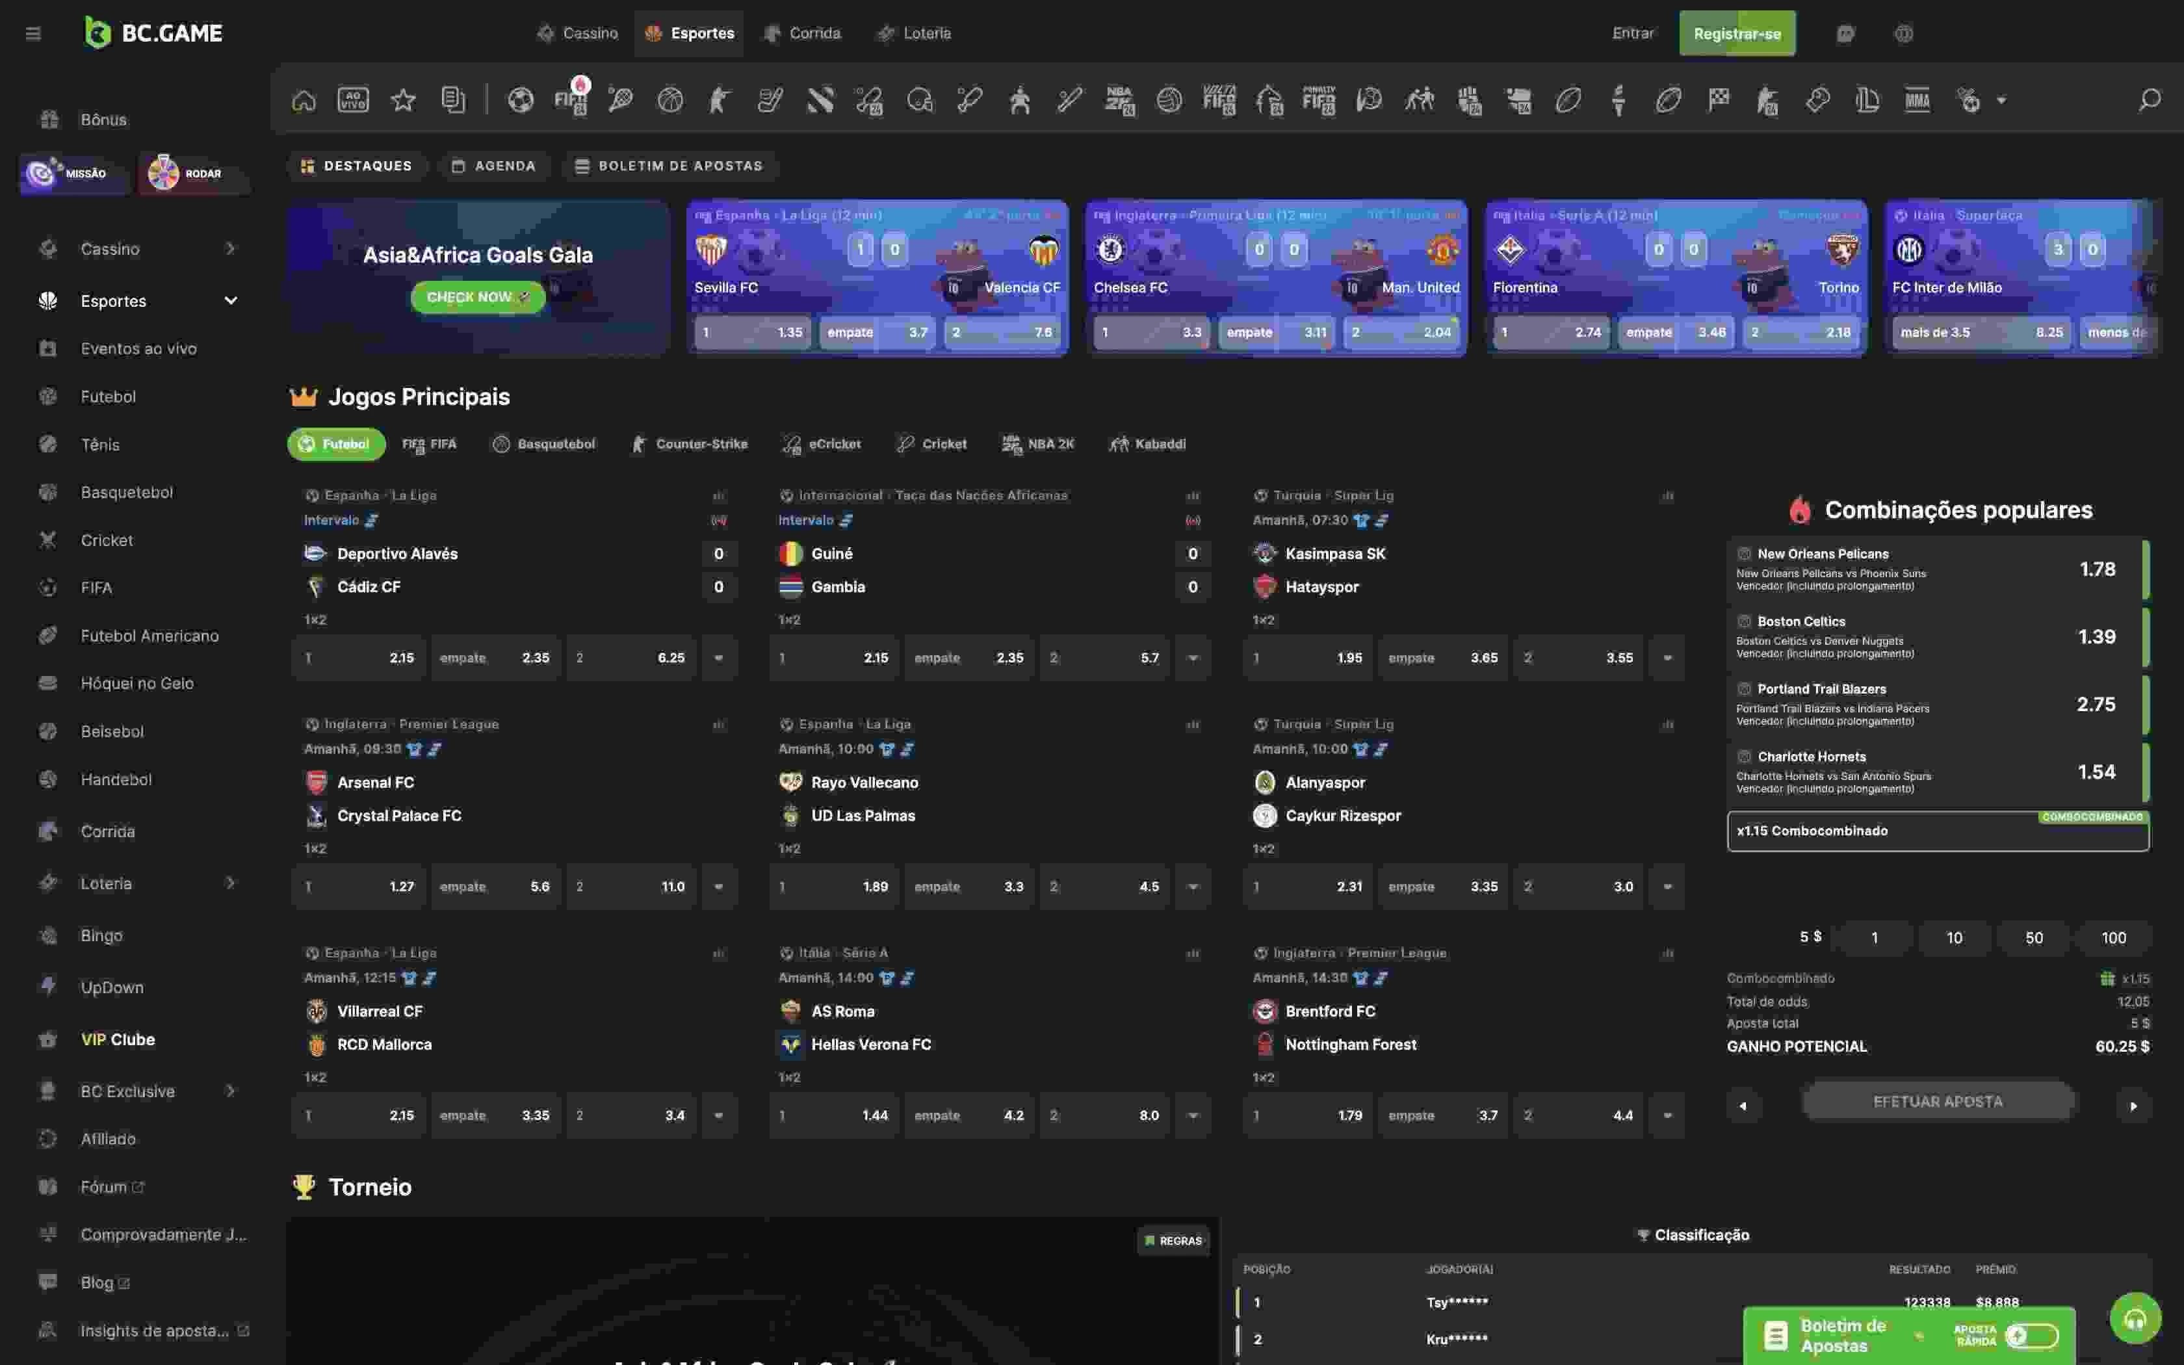Select the FIFA 24 icon with flame badge
This screenshot has width=2184, height=1365.
pyautogui.click(x=571, y=98)
